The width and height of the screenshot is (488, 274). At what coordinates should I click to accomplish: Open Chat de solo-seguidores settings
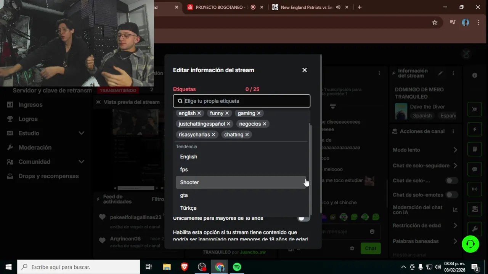coord(425,166)
